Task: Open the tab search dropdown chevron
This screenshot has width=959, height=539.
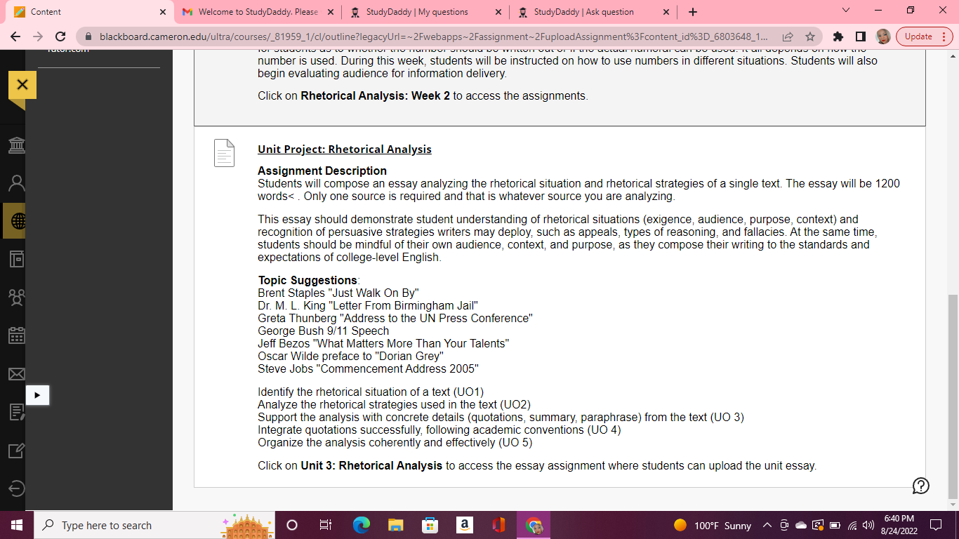Action: pos(845,11)
